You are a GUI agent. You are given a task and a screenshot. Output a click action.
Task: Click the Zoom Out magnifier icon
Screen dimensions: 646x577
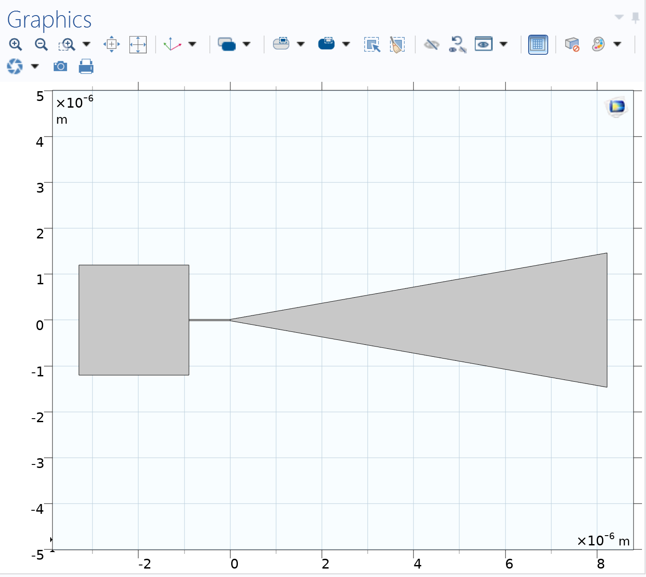(x=41, y=44)
